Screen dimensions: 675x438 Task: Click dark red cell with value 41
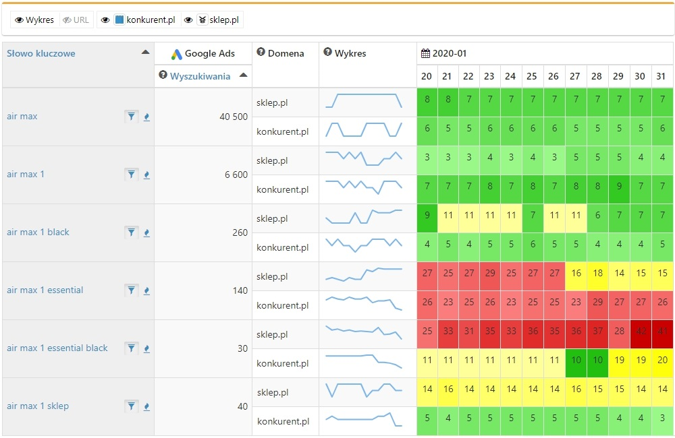pos(661,332)
